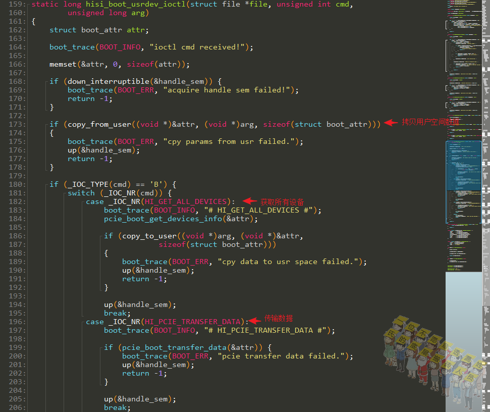Click 'unsigned long arg' parameter on line 160
490x412 pixels.
click(x=106, y=13)
